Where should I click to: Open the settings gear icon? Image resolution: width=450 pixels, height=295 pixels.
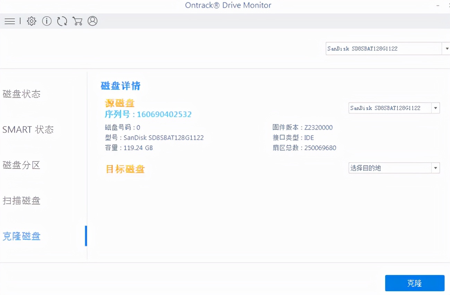click(x=31, y=21)
